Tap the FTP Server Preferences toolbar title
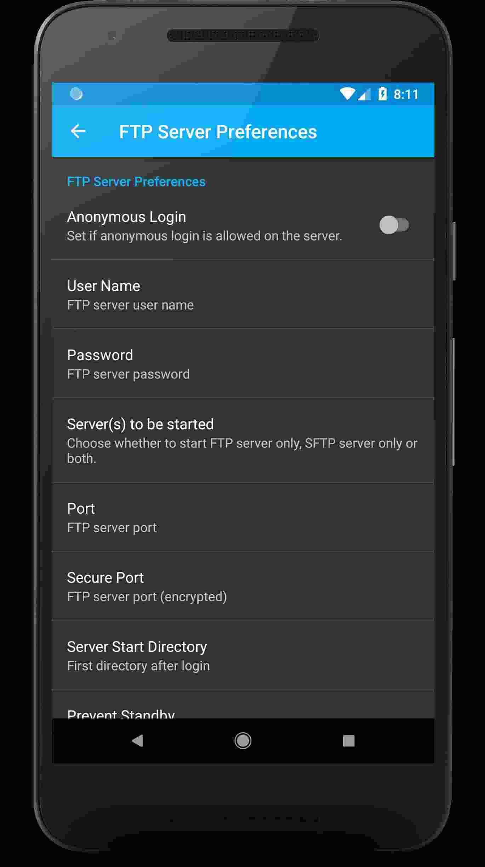485x867 pixels. pyautogui.click(x=218, y=132)
